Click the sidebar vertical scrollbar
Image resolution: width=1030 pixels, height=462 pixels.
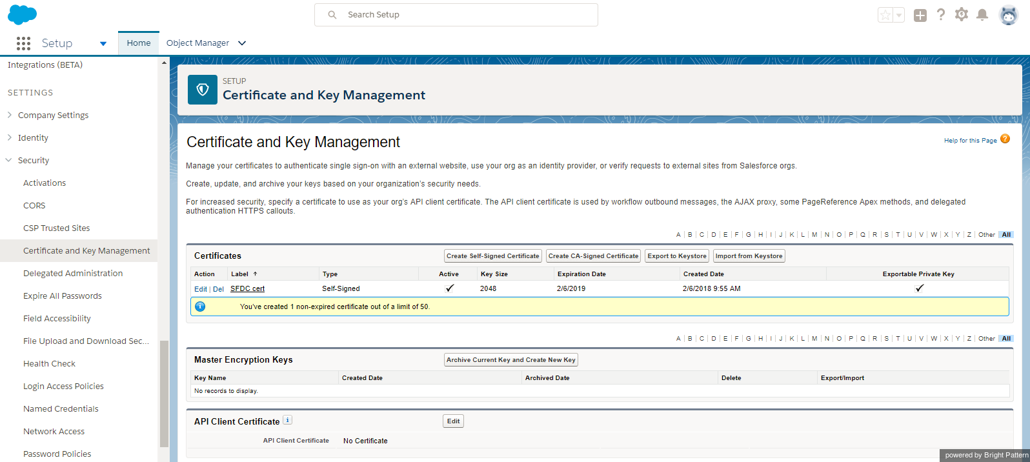click(x=164, y=394)
